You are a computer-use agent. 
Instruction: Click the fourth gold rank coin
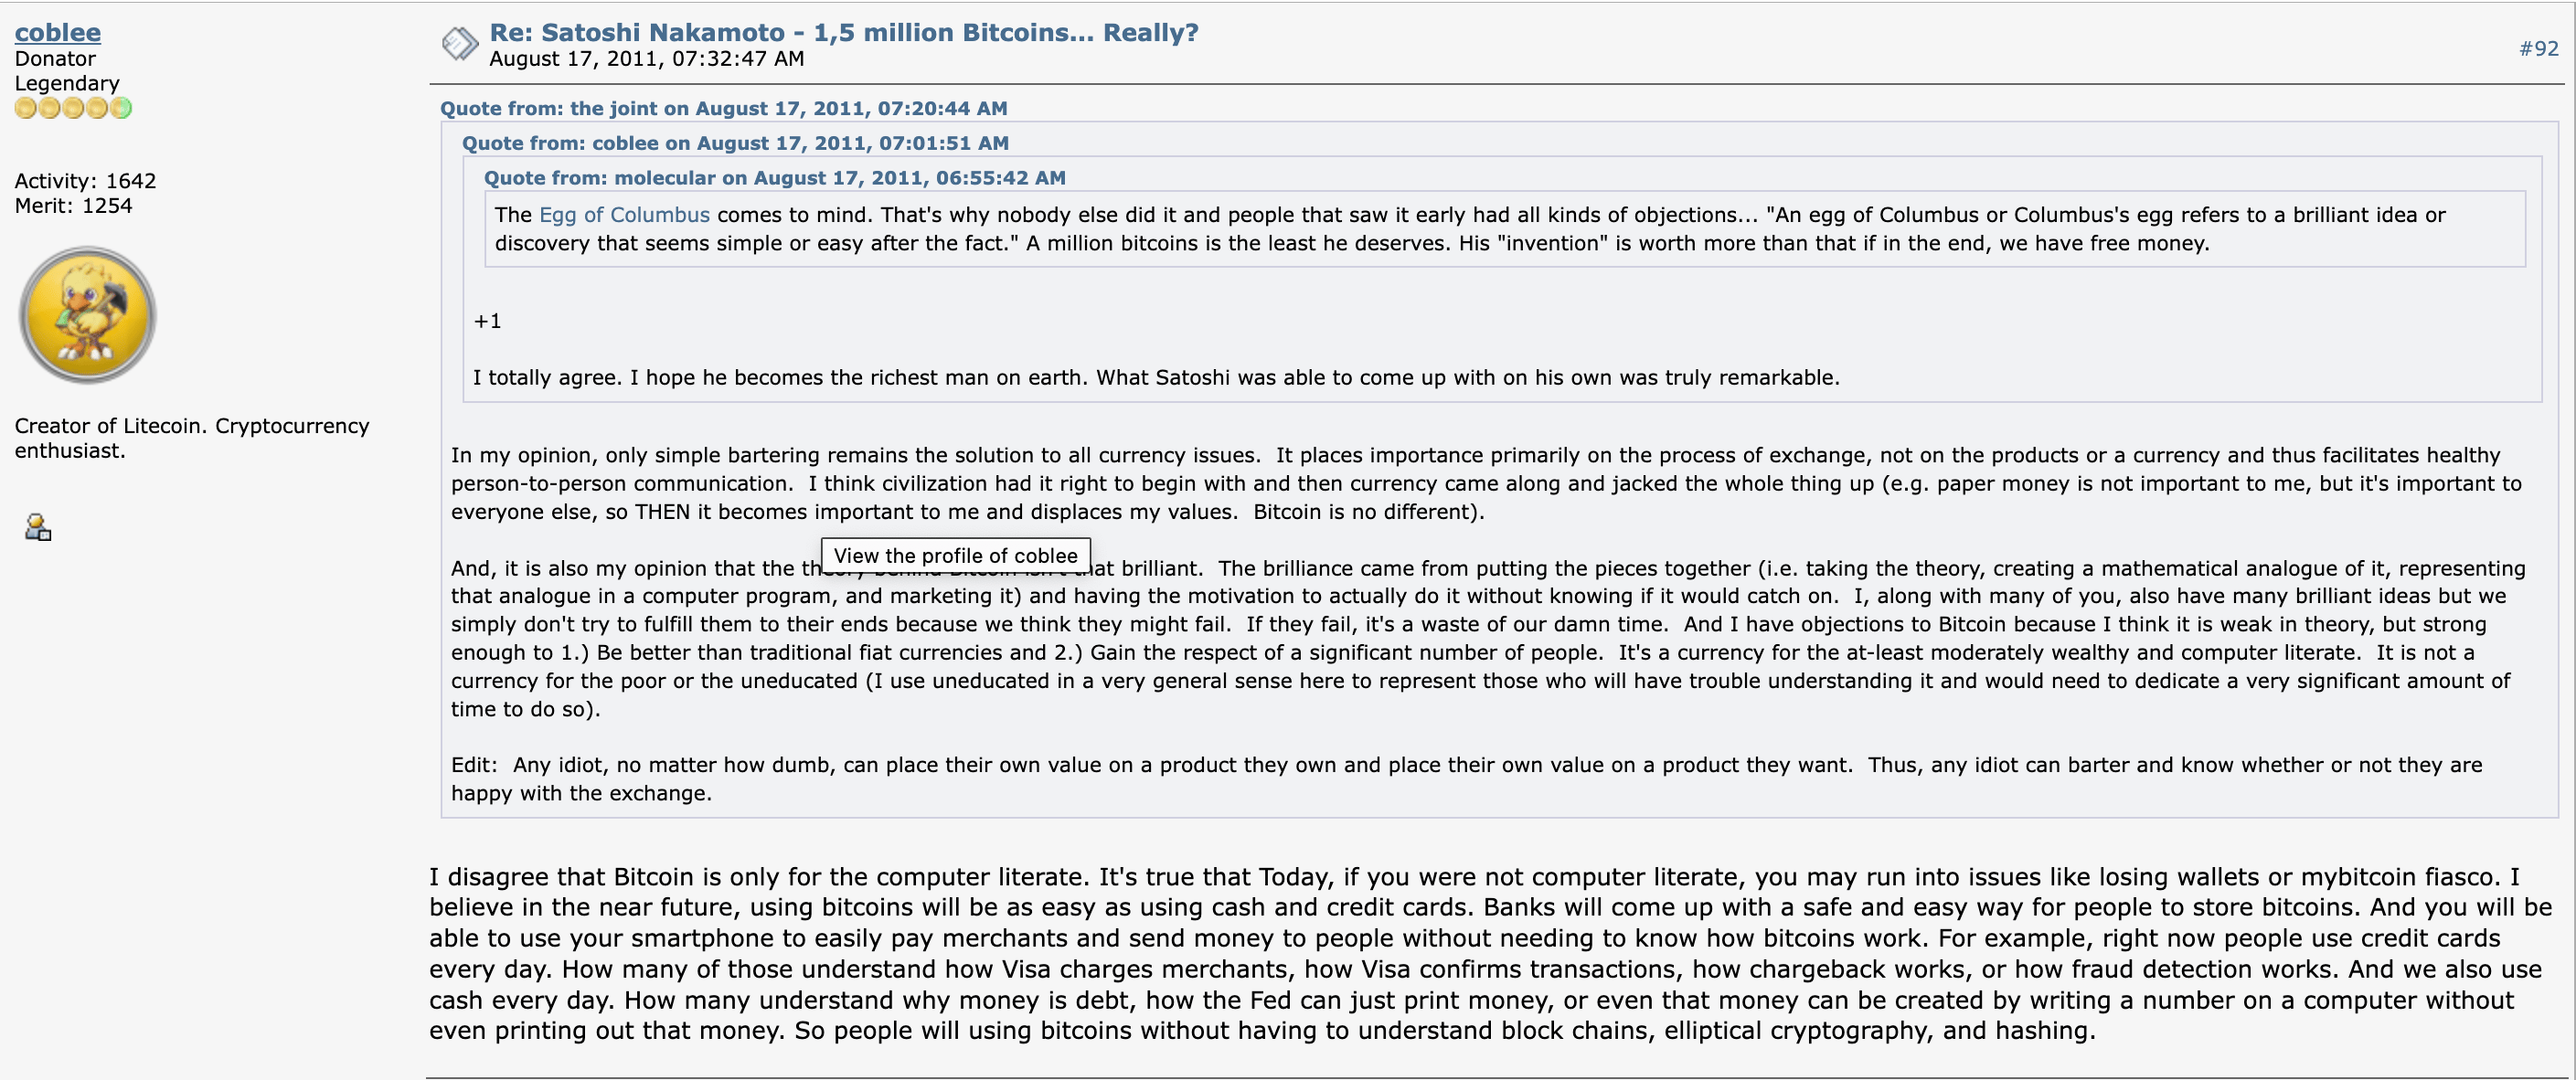coord(97,108)
